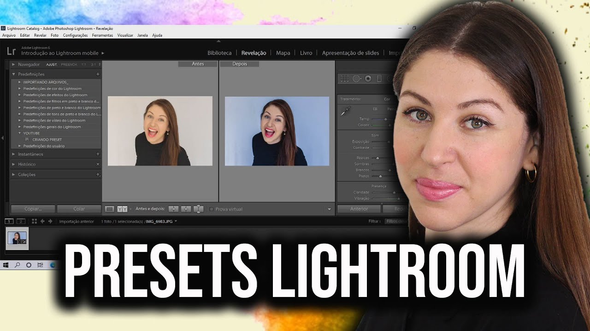Expand Predefinições de cor do Lightroom folder

19,89
